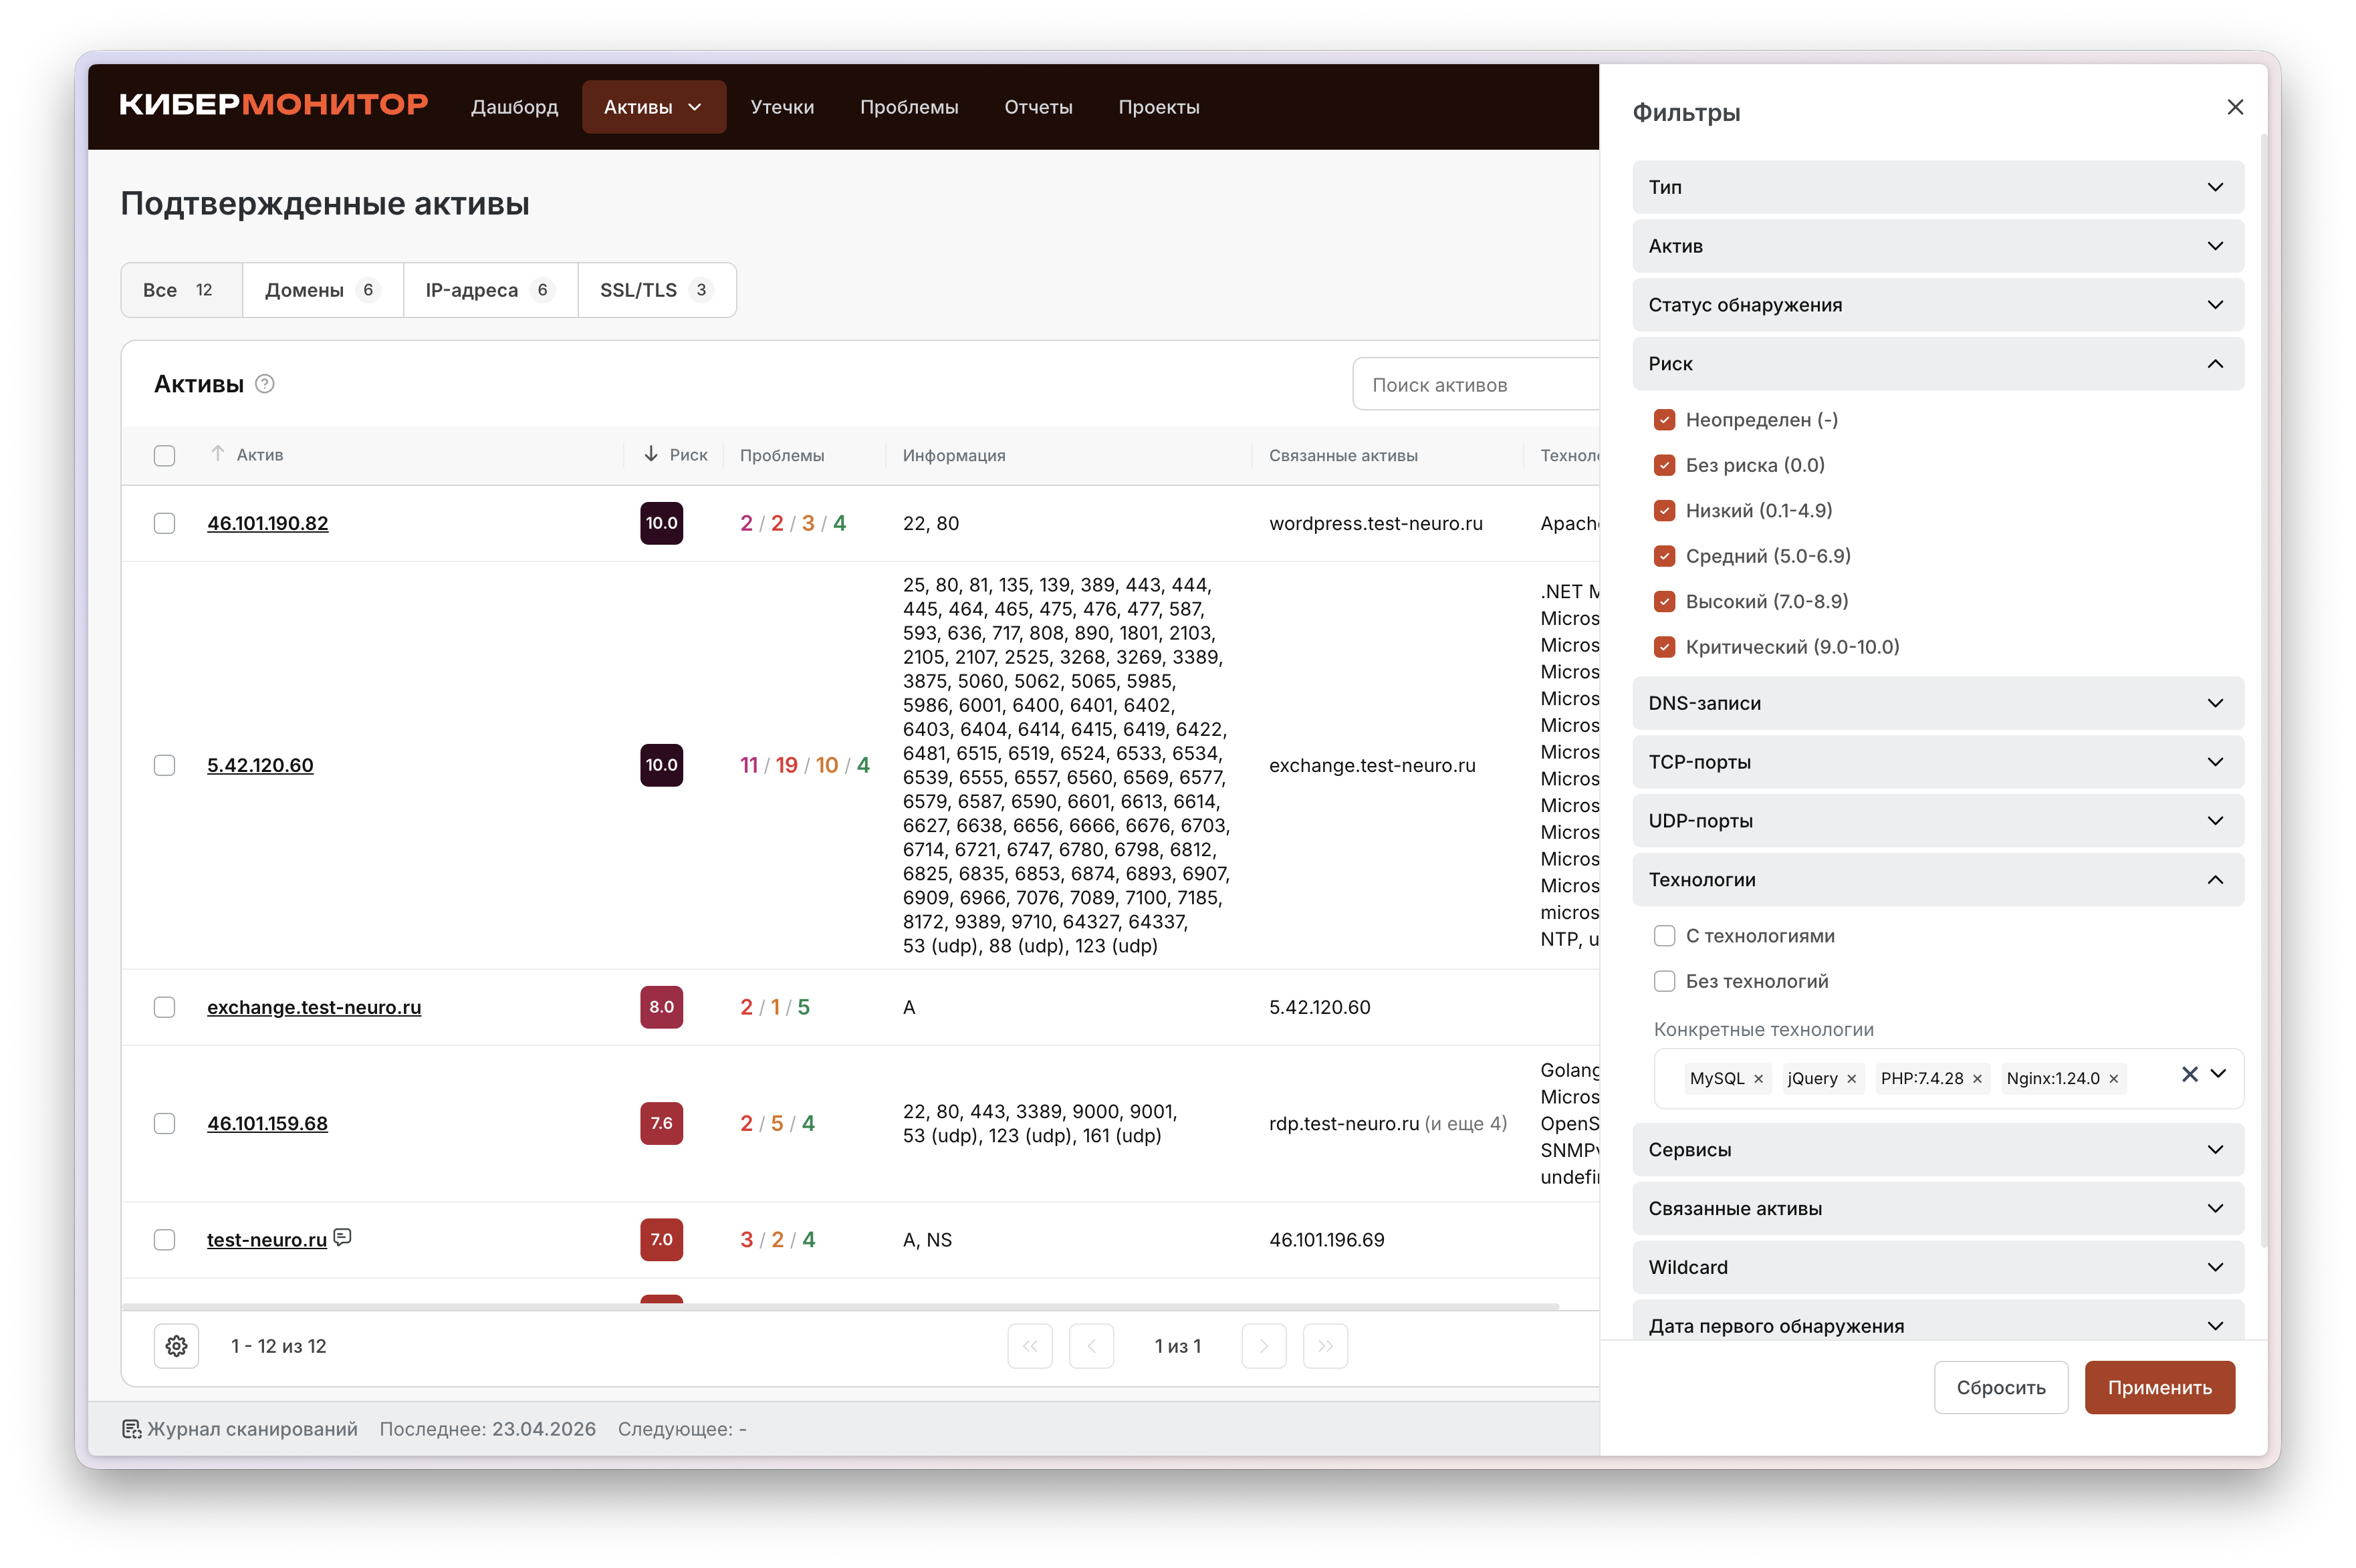The height and width of the screenshot is (1568, 2356).
Task: Click the Поиск активов search field
Action: 1475,385
